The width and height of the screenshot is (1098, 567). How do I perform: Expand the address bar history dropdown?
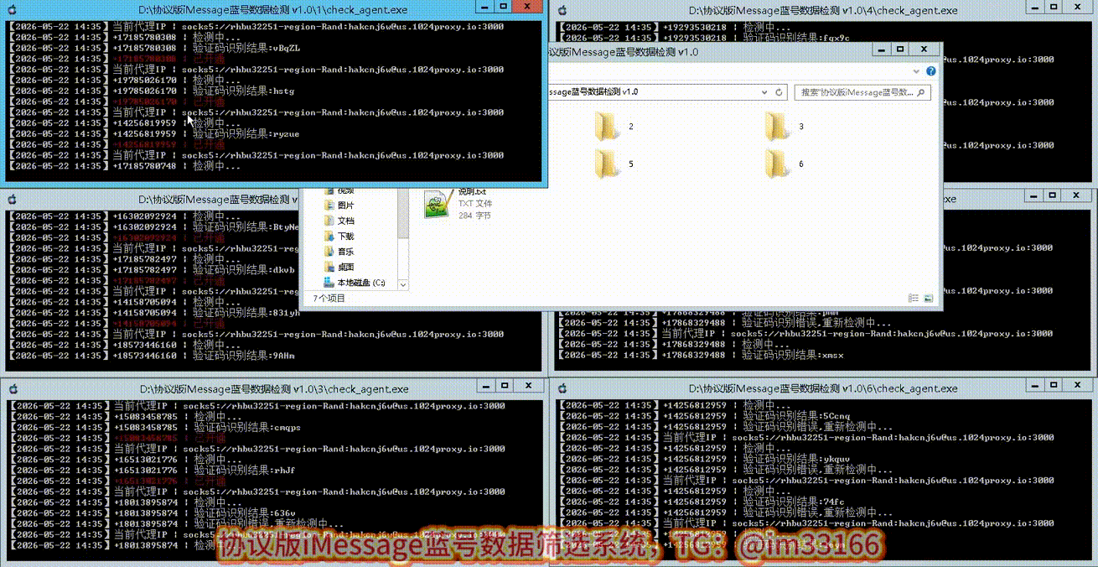[x=764, y=92]
